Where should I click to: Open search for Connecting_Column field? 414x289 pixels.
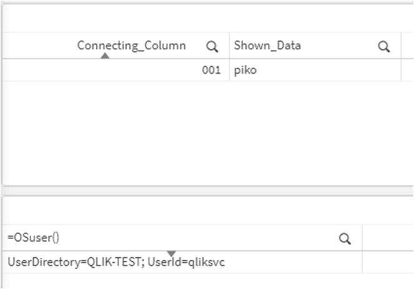click(212, 47)
